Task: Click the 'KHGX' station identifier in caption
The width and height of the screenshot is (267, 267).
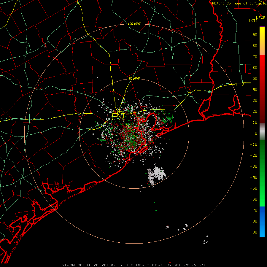Action: pyautogui.click(x=158, y=265)
